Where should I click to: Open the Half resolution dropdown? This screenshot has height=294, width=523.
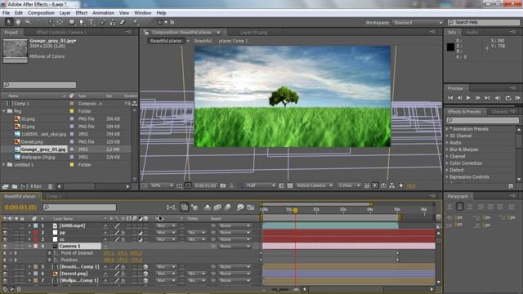point(261,185)
